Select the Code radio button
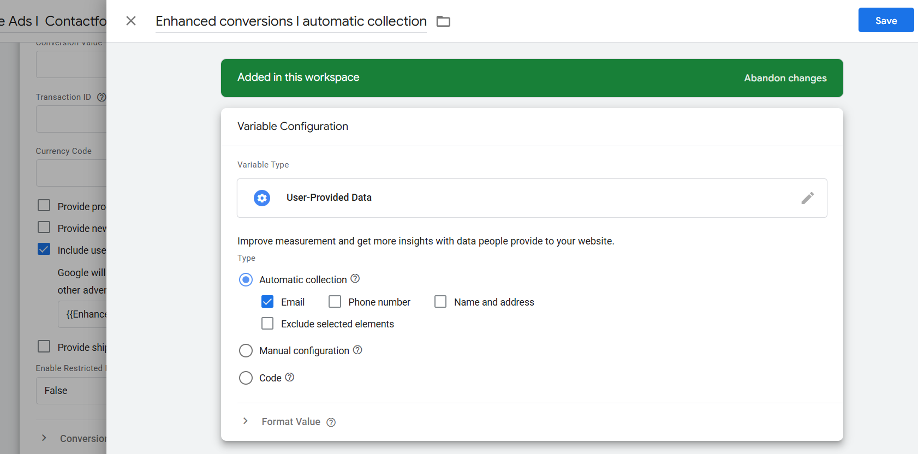 click(x=246, y=378)
